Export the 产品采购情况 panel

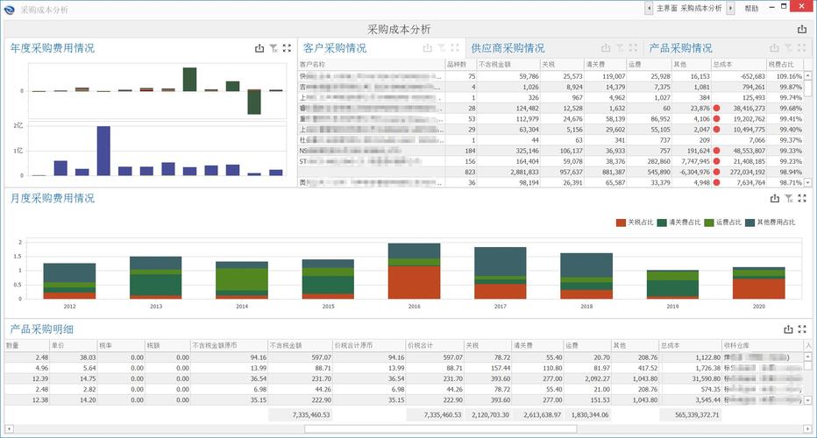click(774, 48)
